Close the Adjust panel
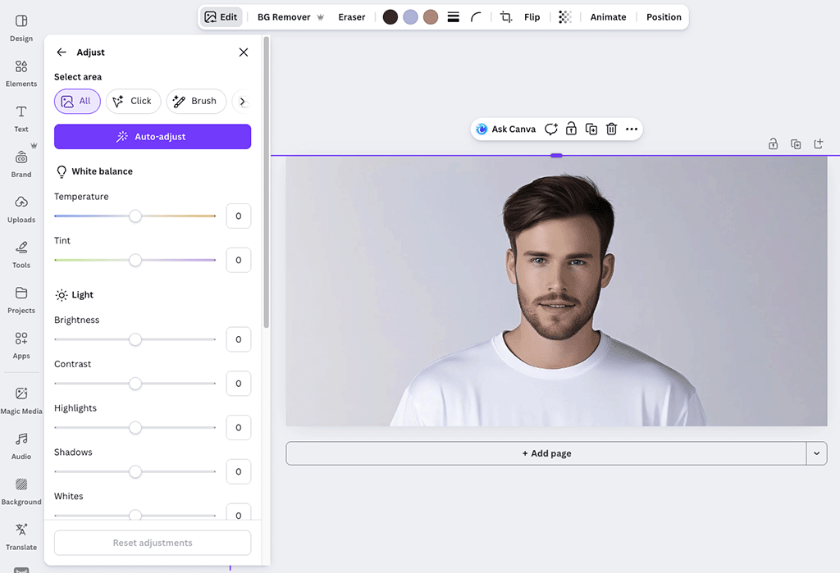 point(243,52)
